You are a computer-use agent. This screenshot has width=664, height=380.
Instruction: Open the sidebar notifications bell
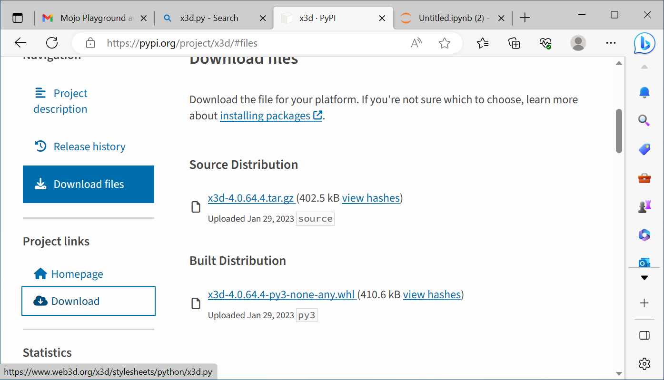(644, 92)
